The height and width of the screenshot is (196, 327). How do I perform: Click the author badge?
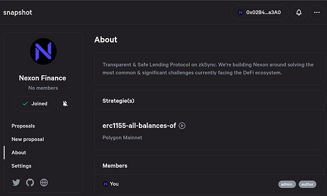307,184
